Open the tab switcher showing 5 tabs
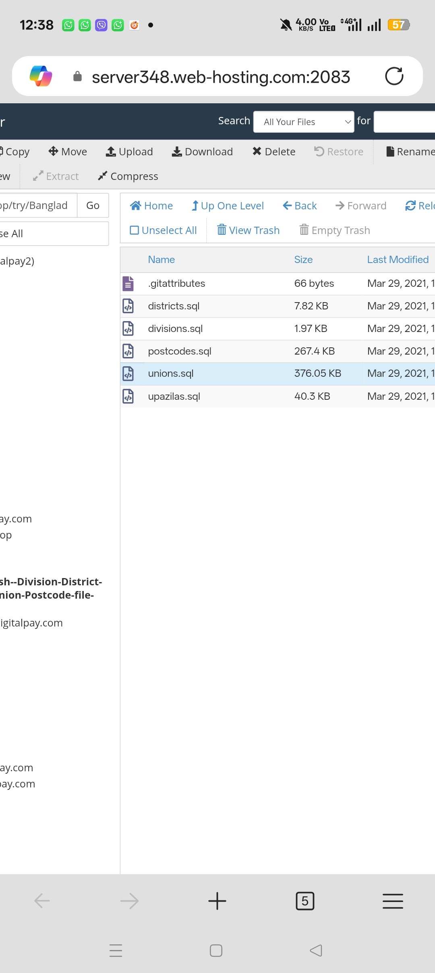Viewport: 435px width, 973px height. (x=305, y=901)
